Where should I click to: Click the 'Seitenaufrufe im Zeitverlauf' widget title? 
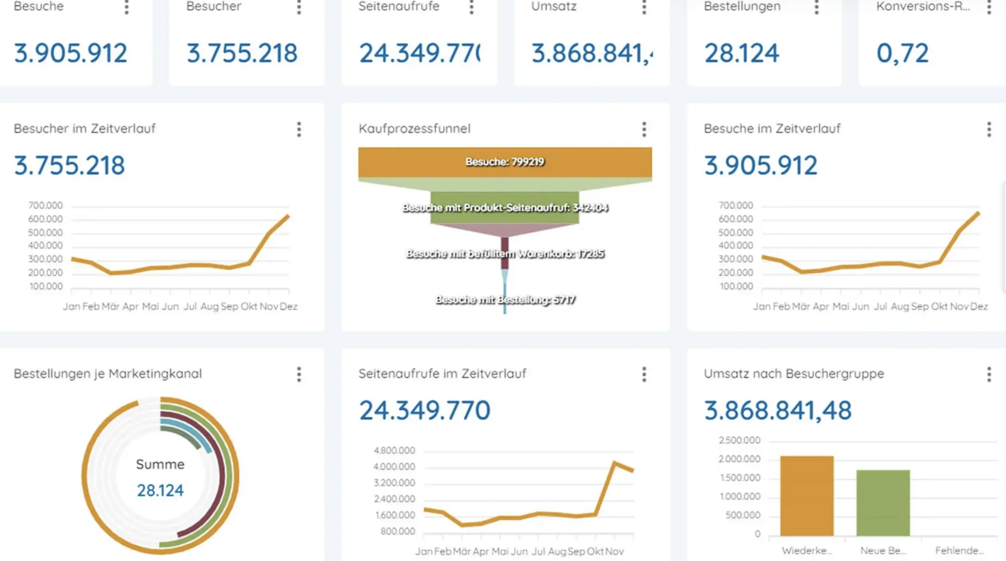pyautogui.click(x=442, y=373)
